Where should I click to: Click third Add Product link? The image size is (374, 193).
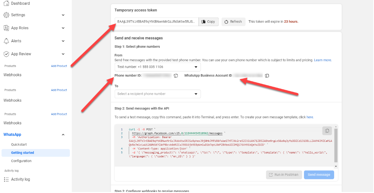[59, 114]
